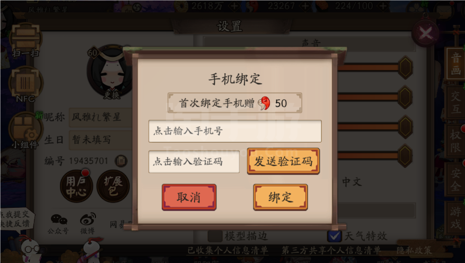Switch to the 音画 side tab

pyautogui.click(x=456, y=64)
